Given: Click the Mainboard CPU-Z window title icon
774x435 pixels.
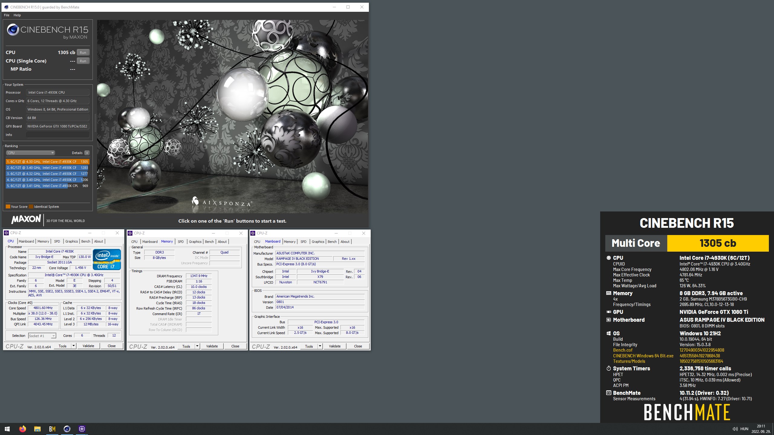Looking at the screenshot, I should coord(253,233).
